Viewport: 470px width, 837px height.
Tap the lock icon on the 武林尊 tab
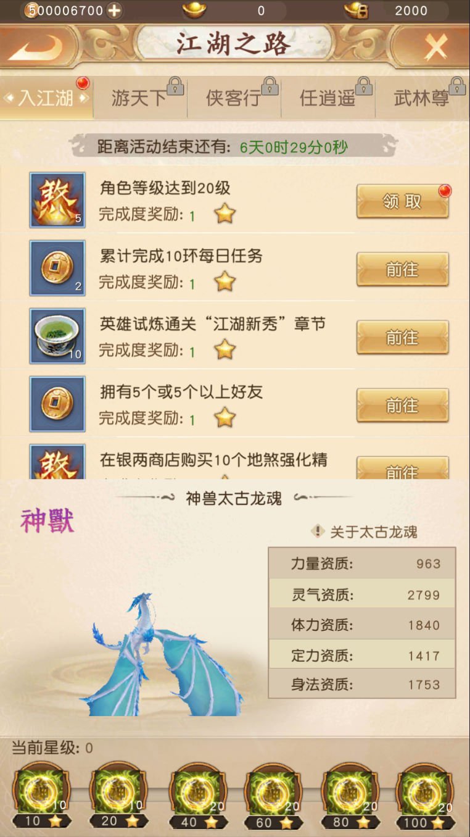(457, 86)
